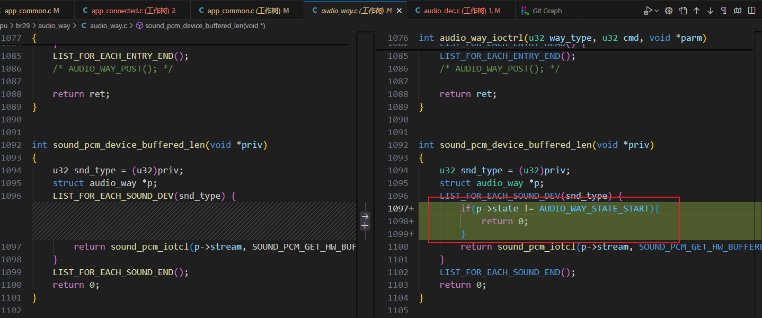762x318 pixels.
Task: Click added line number 1098 in right gutter
Action: click(x=398, y=221)
